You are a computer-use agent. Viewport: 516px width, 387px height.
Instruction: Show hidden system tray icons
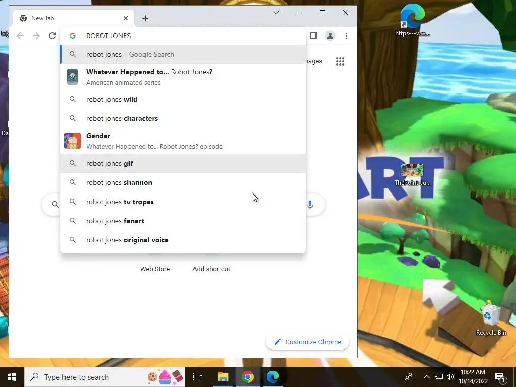[426, 377]
